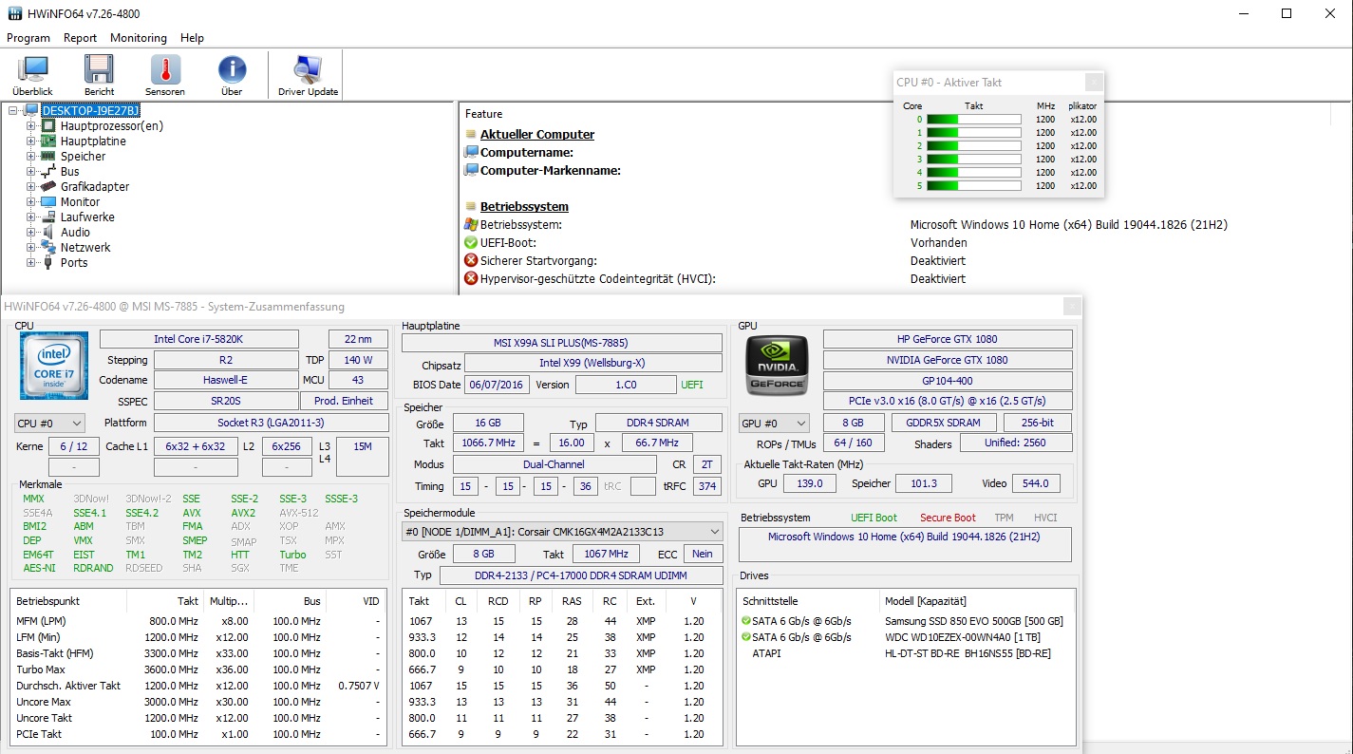Viewport: 1353px width, 754px height.
Task: Click the GP104-400 GPU codename field
Action: [948, 380]
